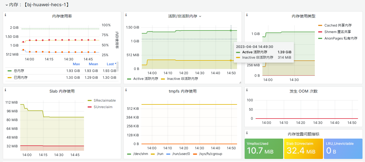Screen dimensions: 365x162
Task: Click the info icon on 内存泄露问题指标 panel
Action: [247, 133]
